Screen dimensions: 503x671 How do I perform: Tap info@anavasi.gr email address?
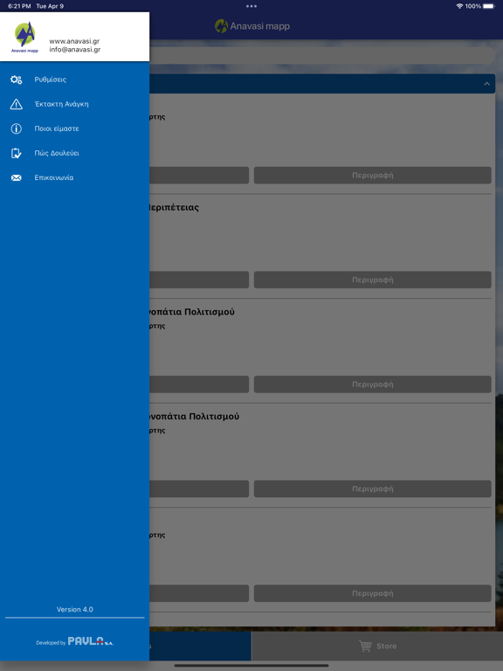(75, 49)
